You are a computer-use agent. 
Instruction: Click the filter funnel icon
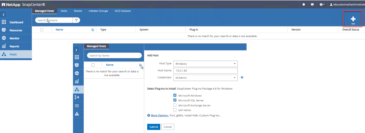click(x=76, y=20)
